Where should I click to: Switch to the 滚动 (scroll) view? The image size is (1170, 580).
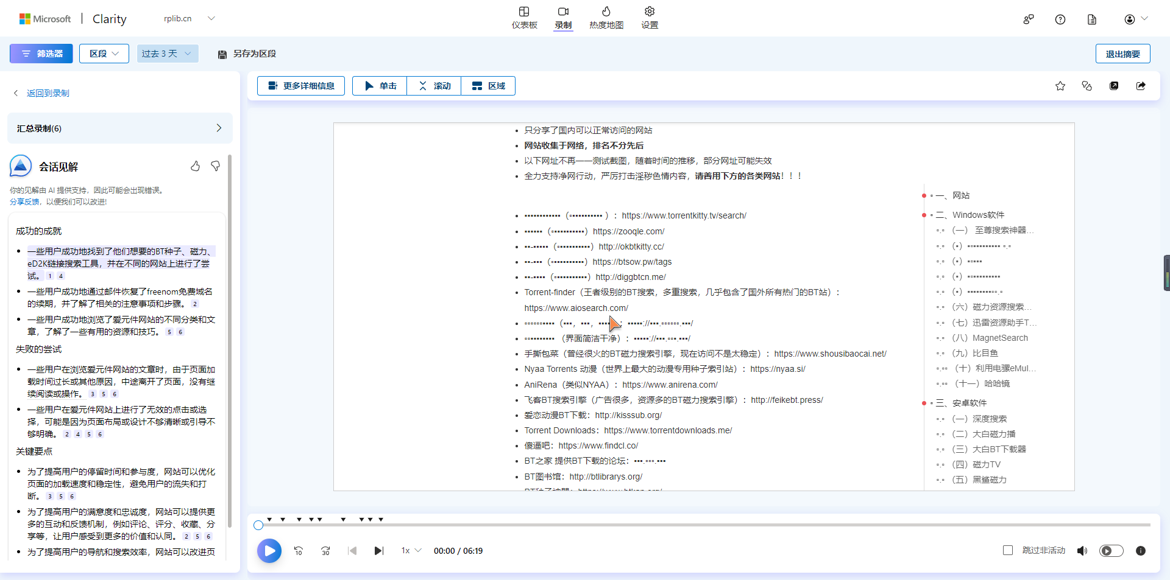[433, 85]
